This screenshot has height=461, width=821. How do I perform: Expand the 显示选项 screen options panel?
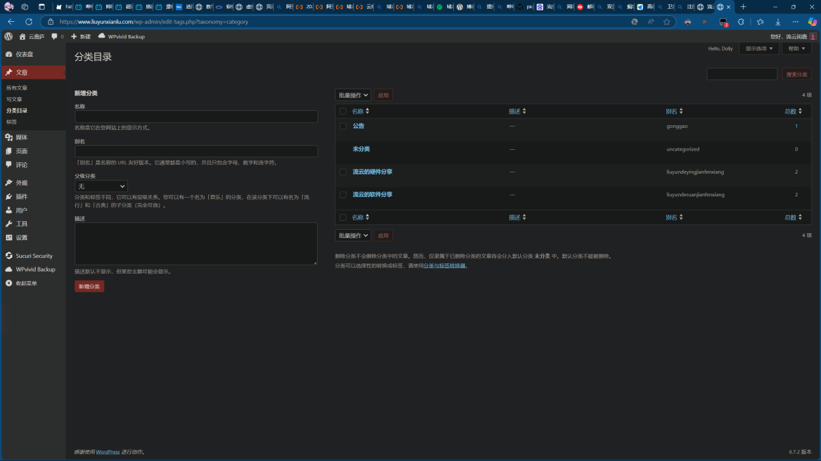point(759,49)
